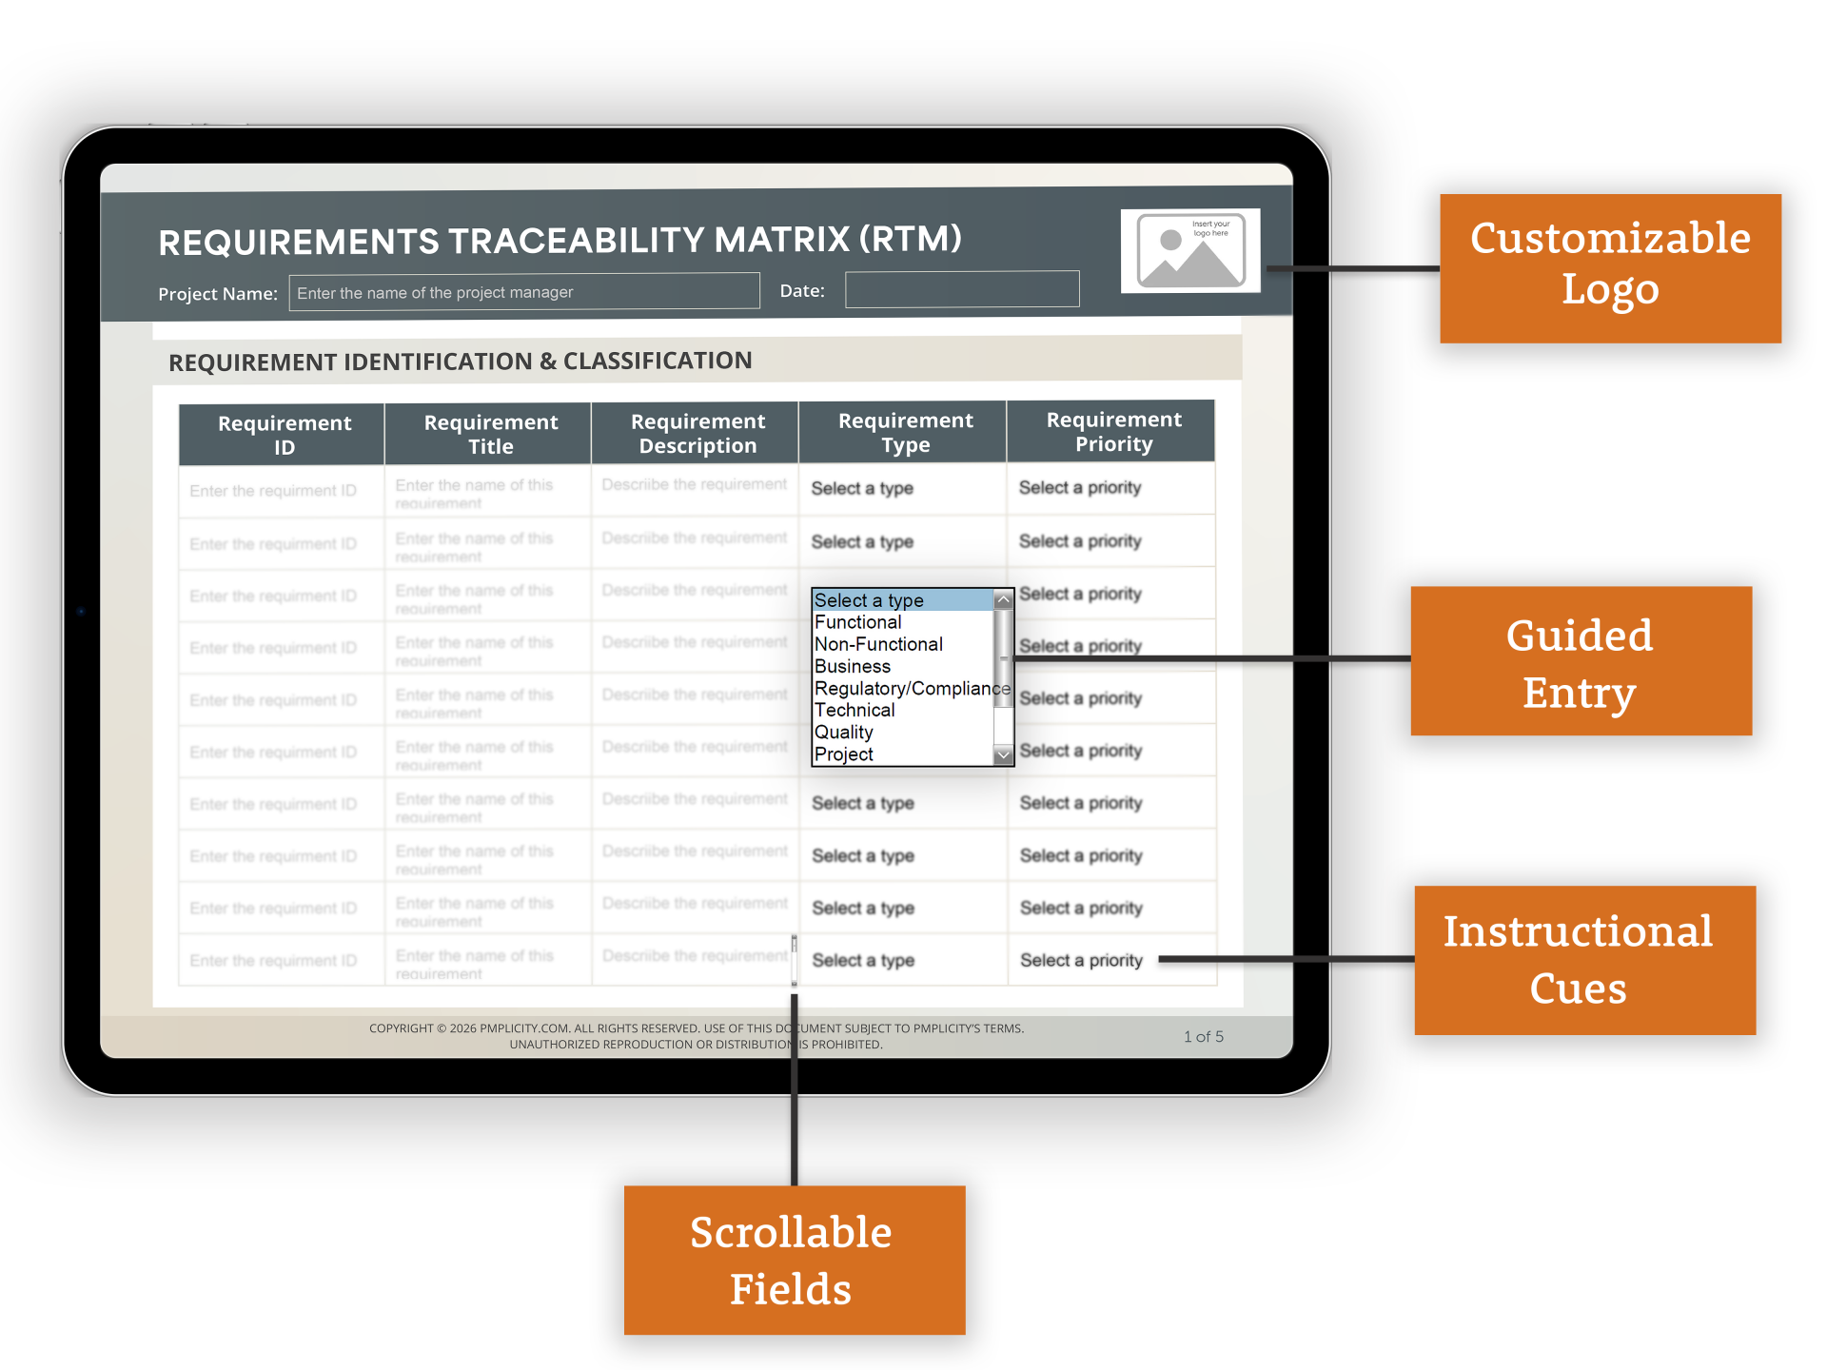Select Business option in type list
Image resolution: width=1827 pixels, height=1370 pixels.
(x=853, y=666)
